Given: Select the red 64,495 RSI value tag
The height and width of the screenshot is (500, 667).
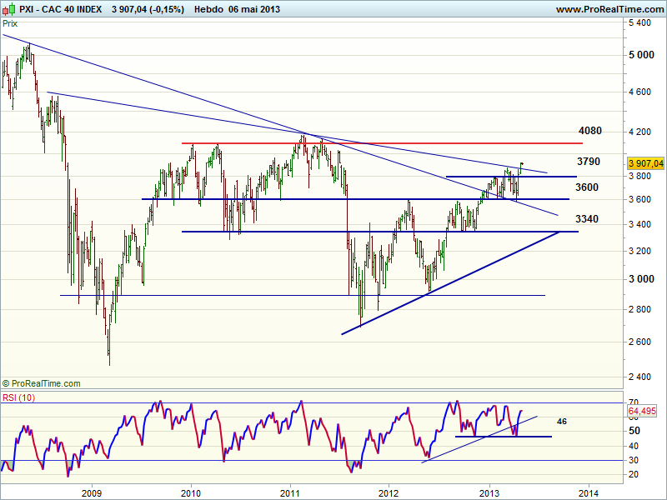Looking at the screenshot, I should tap(643, 411).
